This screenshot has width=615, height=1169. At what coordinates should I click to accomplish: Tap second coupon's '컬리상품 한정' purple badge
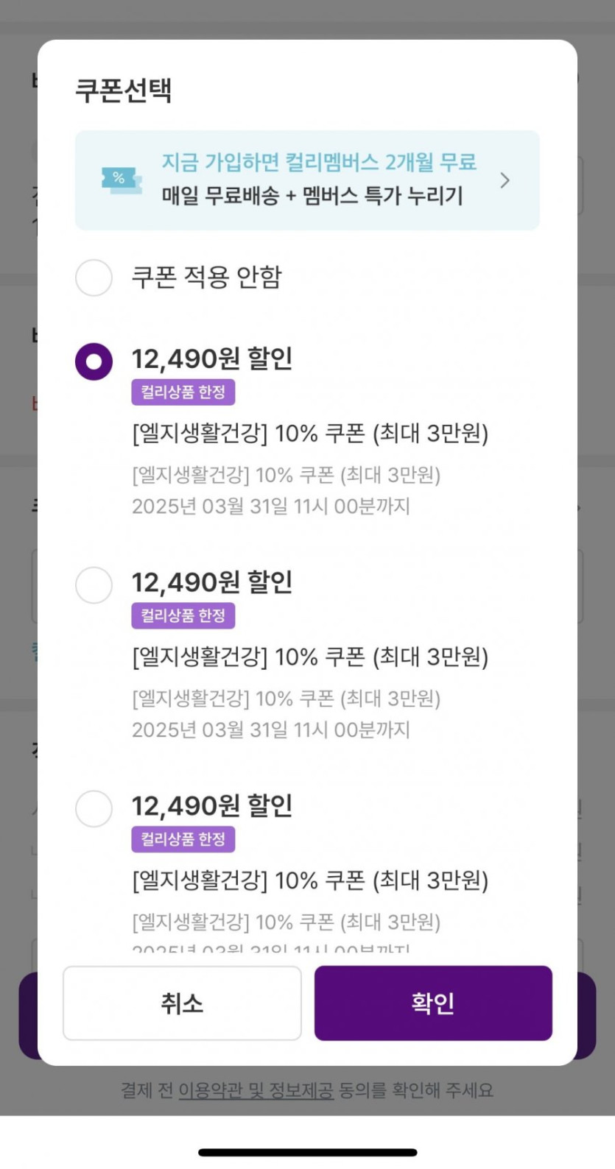183,615
